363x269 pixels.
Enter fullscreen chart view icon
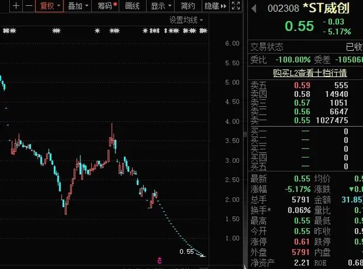click(x=236, y=5)
